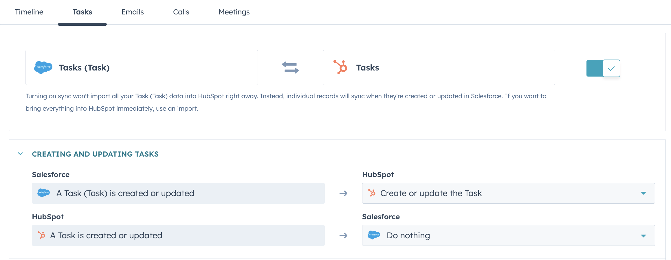Open the Meetings tab
The width and height of the screenshot is (671, 260).
pyautogui.click(x=234, y=12)
